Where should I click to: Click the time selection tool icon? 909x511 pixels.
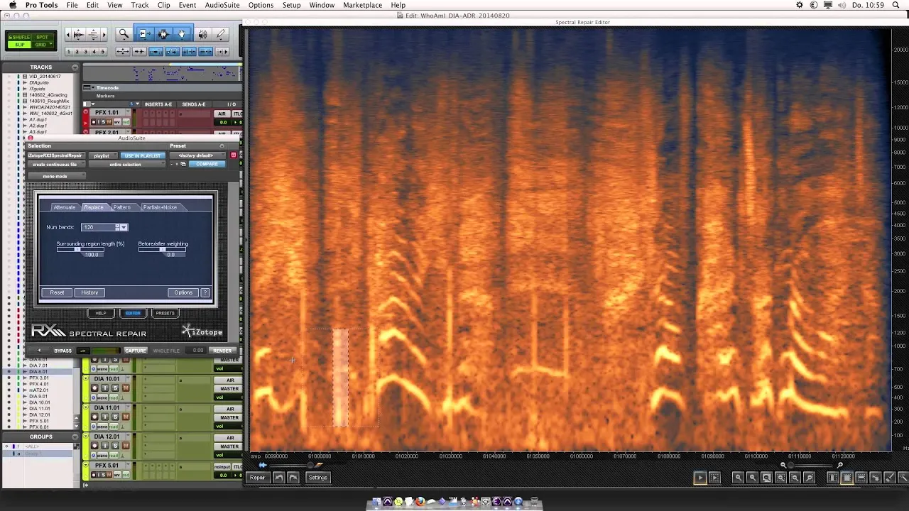tap(833, 478)
